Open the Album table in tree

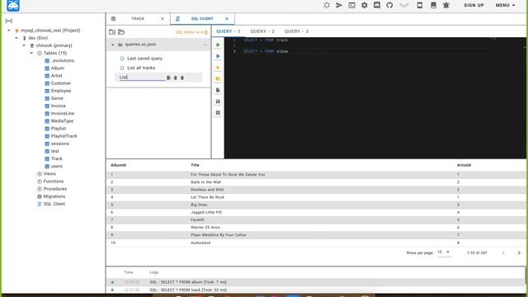pos(58,68)
